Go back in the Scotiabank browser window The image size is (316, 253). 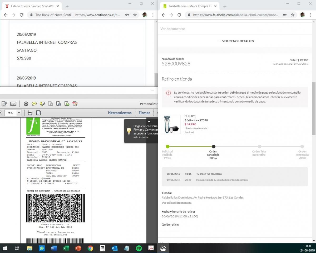click(x=6, y=15)
